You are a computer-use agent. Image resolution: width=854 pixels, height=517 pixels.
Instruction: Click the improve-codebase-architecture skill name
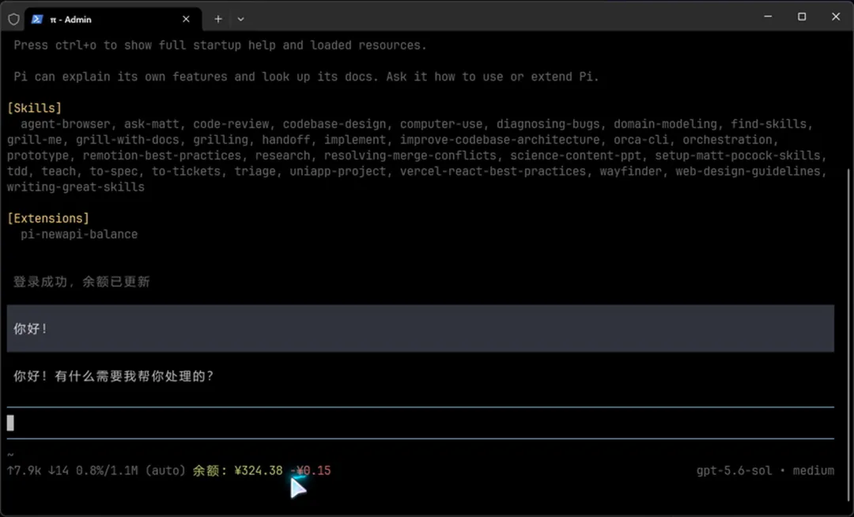pyautogui.click(x=500, y=139)
